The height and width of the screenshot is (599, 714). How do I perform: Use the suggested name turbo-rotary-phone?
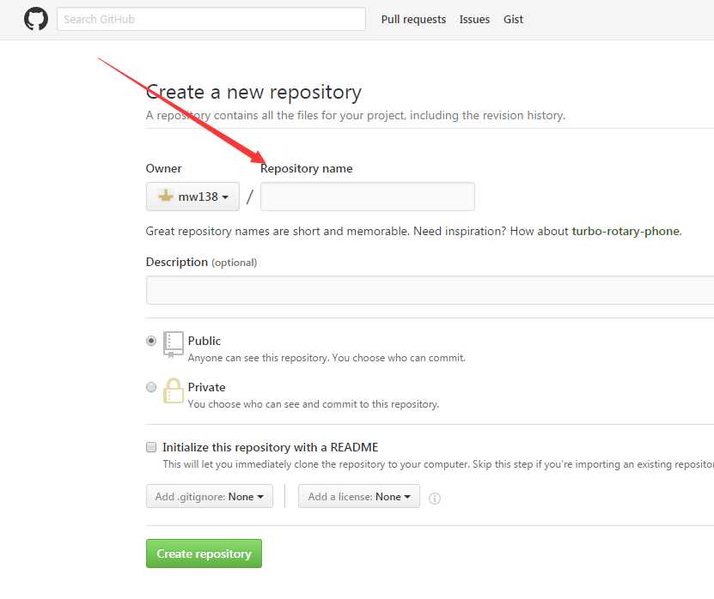tap(626, 231)
